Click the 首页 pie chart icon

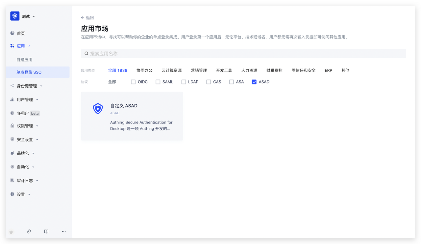coord(12,33)
